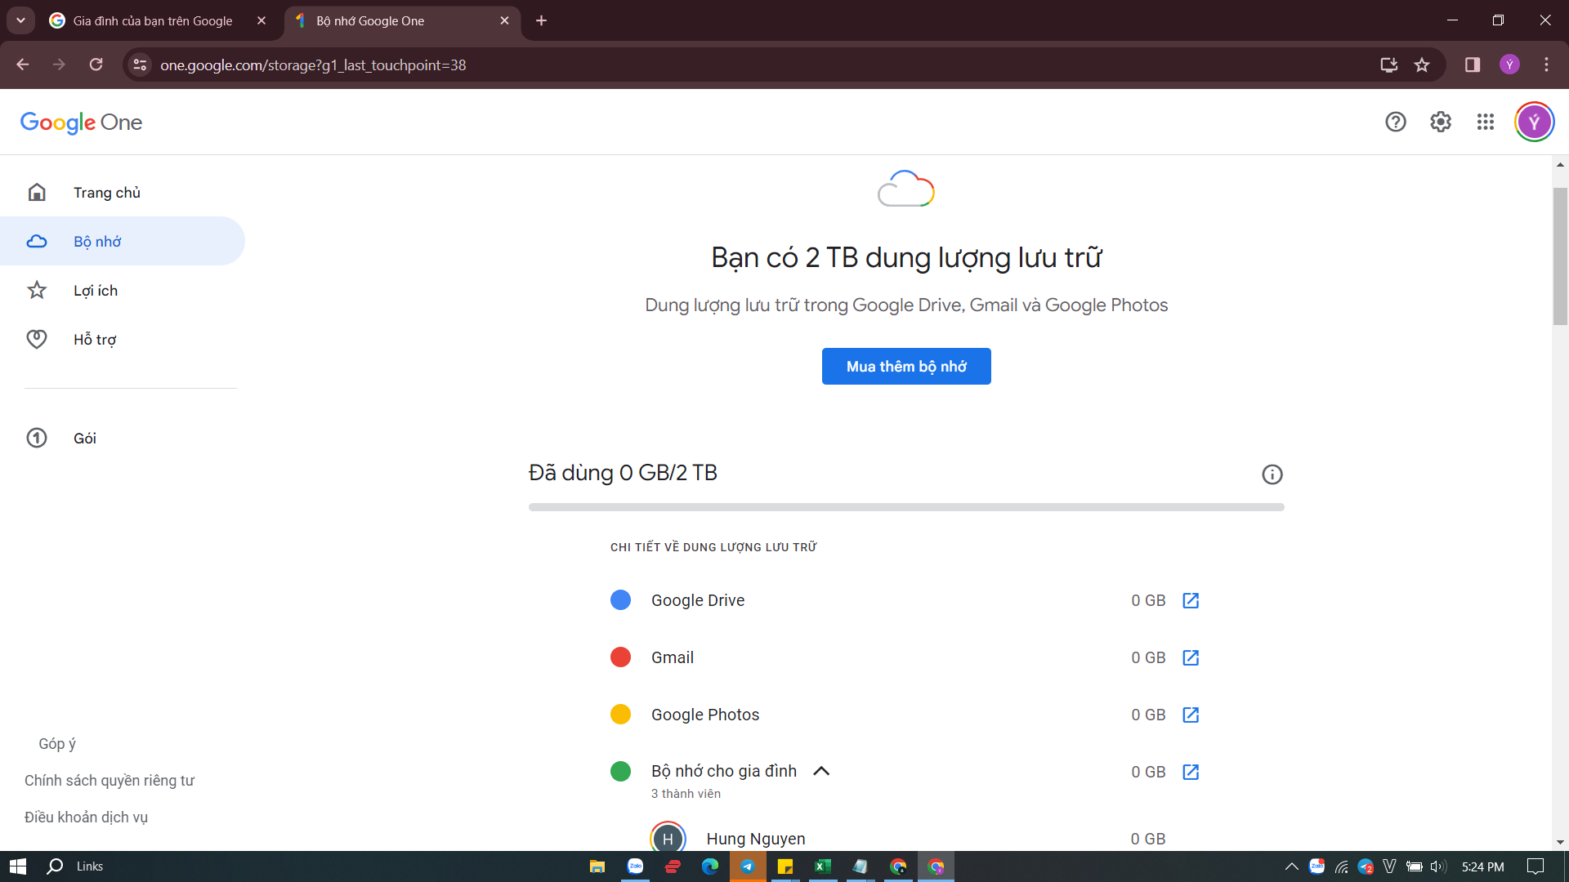The height and width of the screenshot is (882, 1569).
Task: Navigate to Trang chủ in sidebar
Action: click(123, 192)
